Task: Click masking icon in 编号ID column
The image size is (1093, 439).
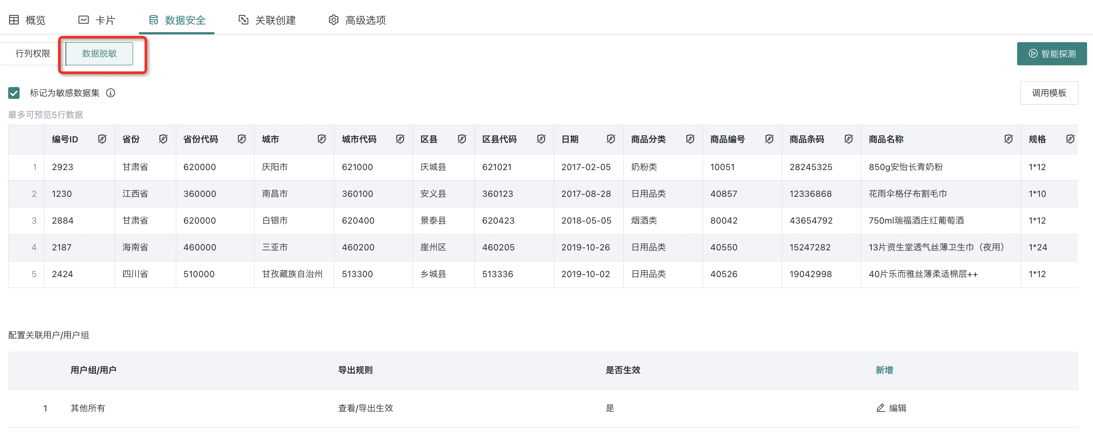Action: 102,139
